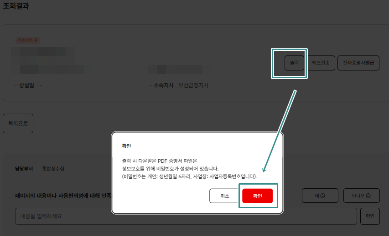Select the 통합징수실 department text
The image size is (389, 236).
click(x=53, y=169)
